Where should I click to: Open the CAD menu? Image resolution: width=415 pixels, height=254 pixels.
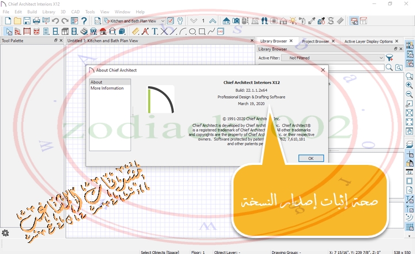click(x=75, y=12)
